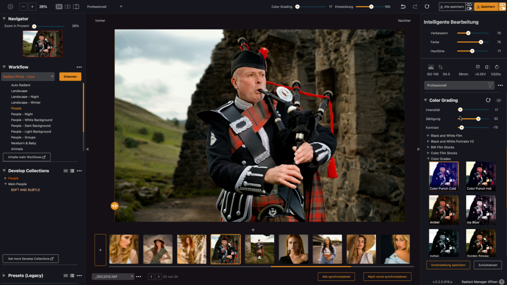Collapse the Mein People collection

pos(5,184)
